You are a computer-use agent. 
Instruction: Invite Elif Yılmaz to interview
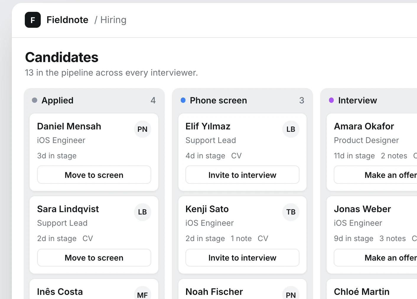coord(242,175)
